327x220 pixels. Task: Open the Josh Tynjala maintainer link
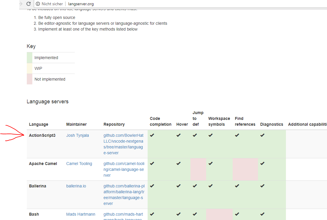point(77,135)
